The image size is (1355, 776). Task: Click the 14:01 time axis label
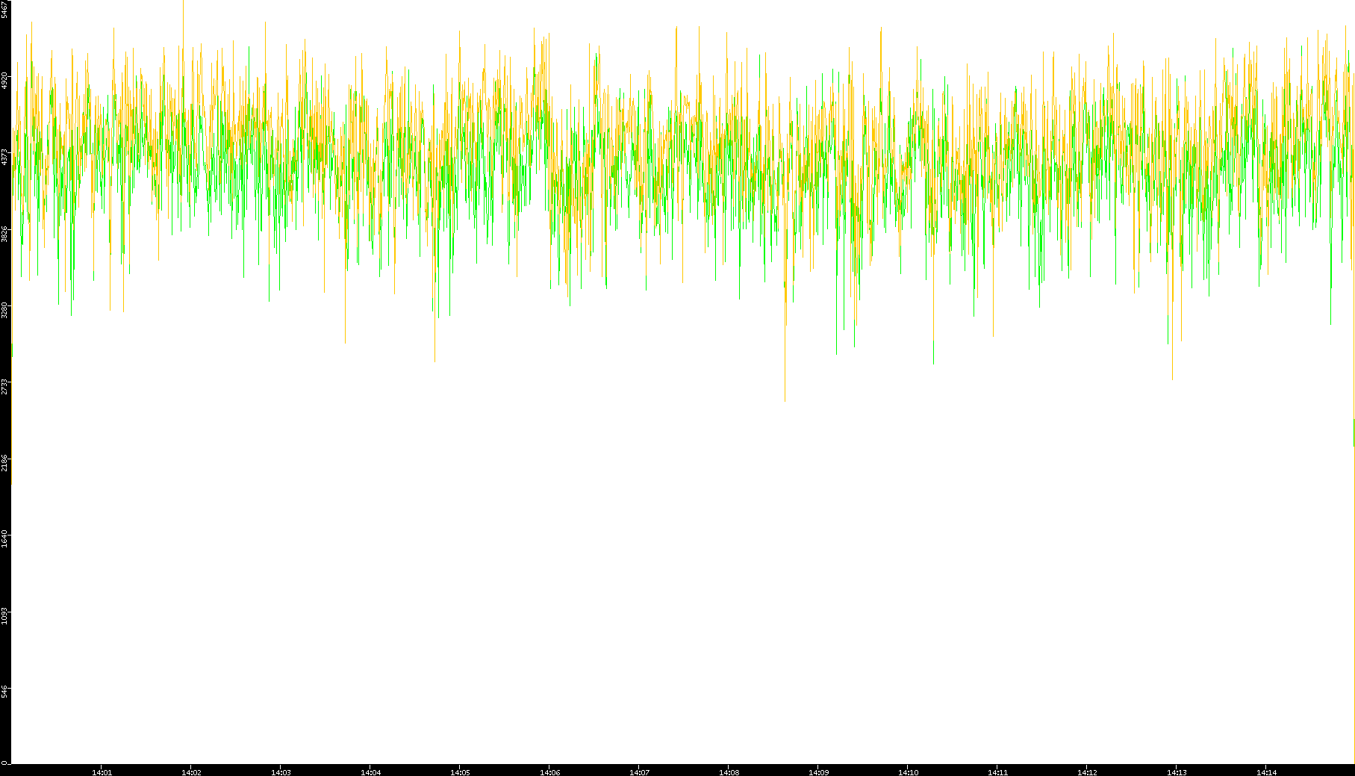(x=102, y=772)
